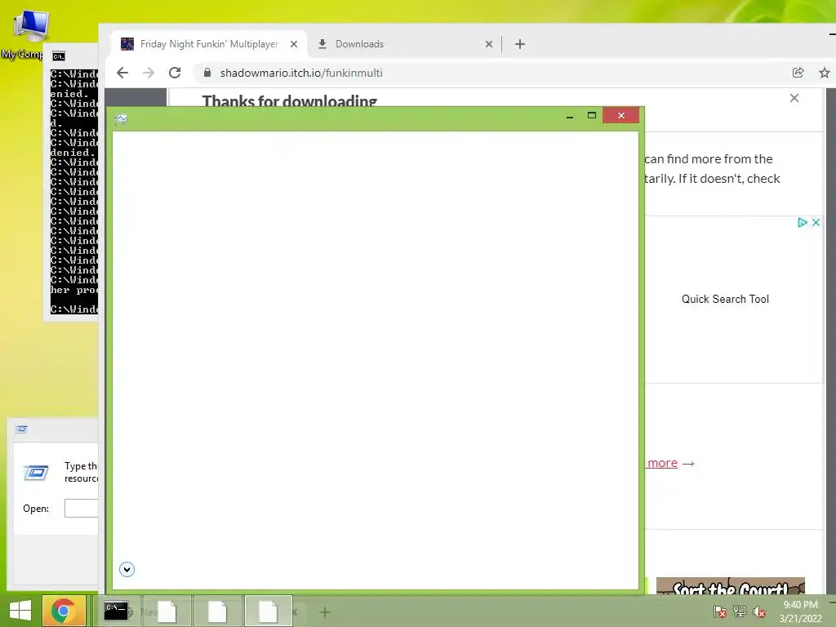Focus the shadowmario.itch.io address bar

[491, 73]
